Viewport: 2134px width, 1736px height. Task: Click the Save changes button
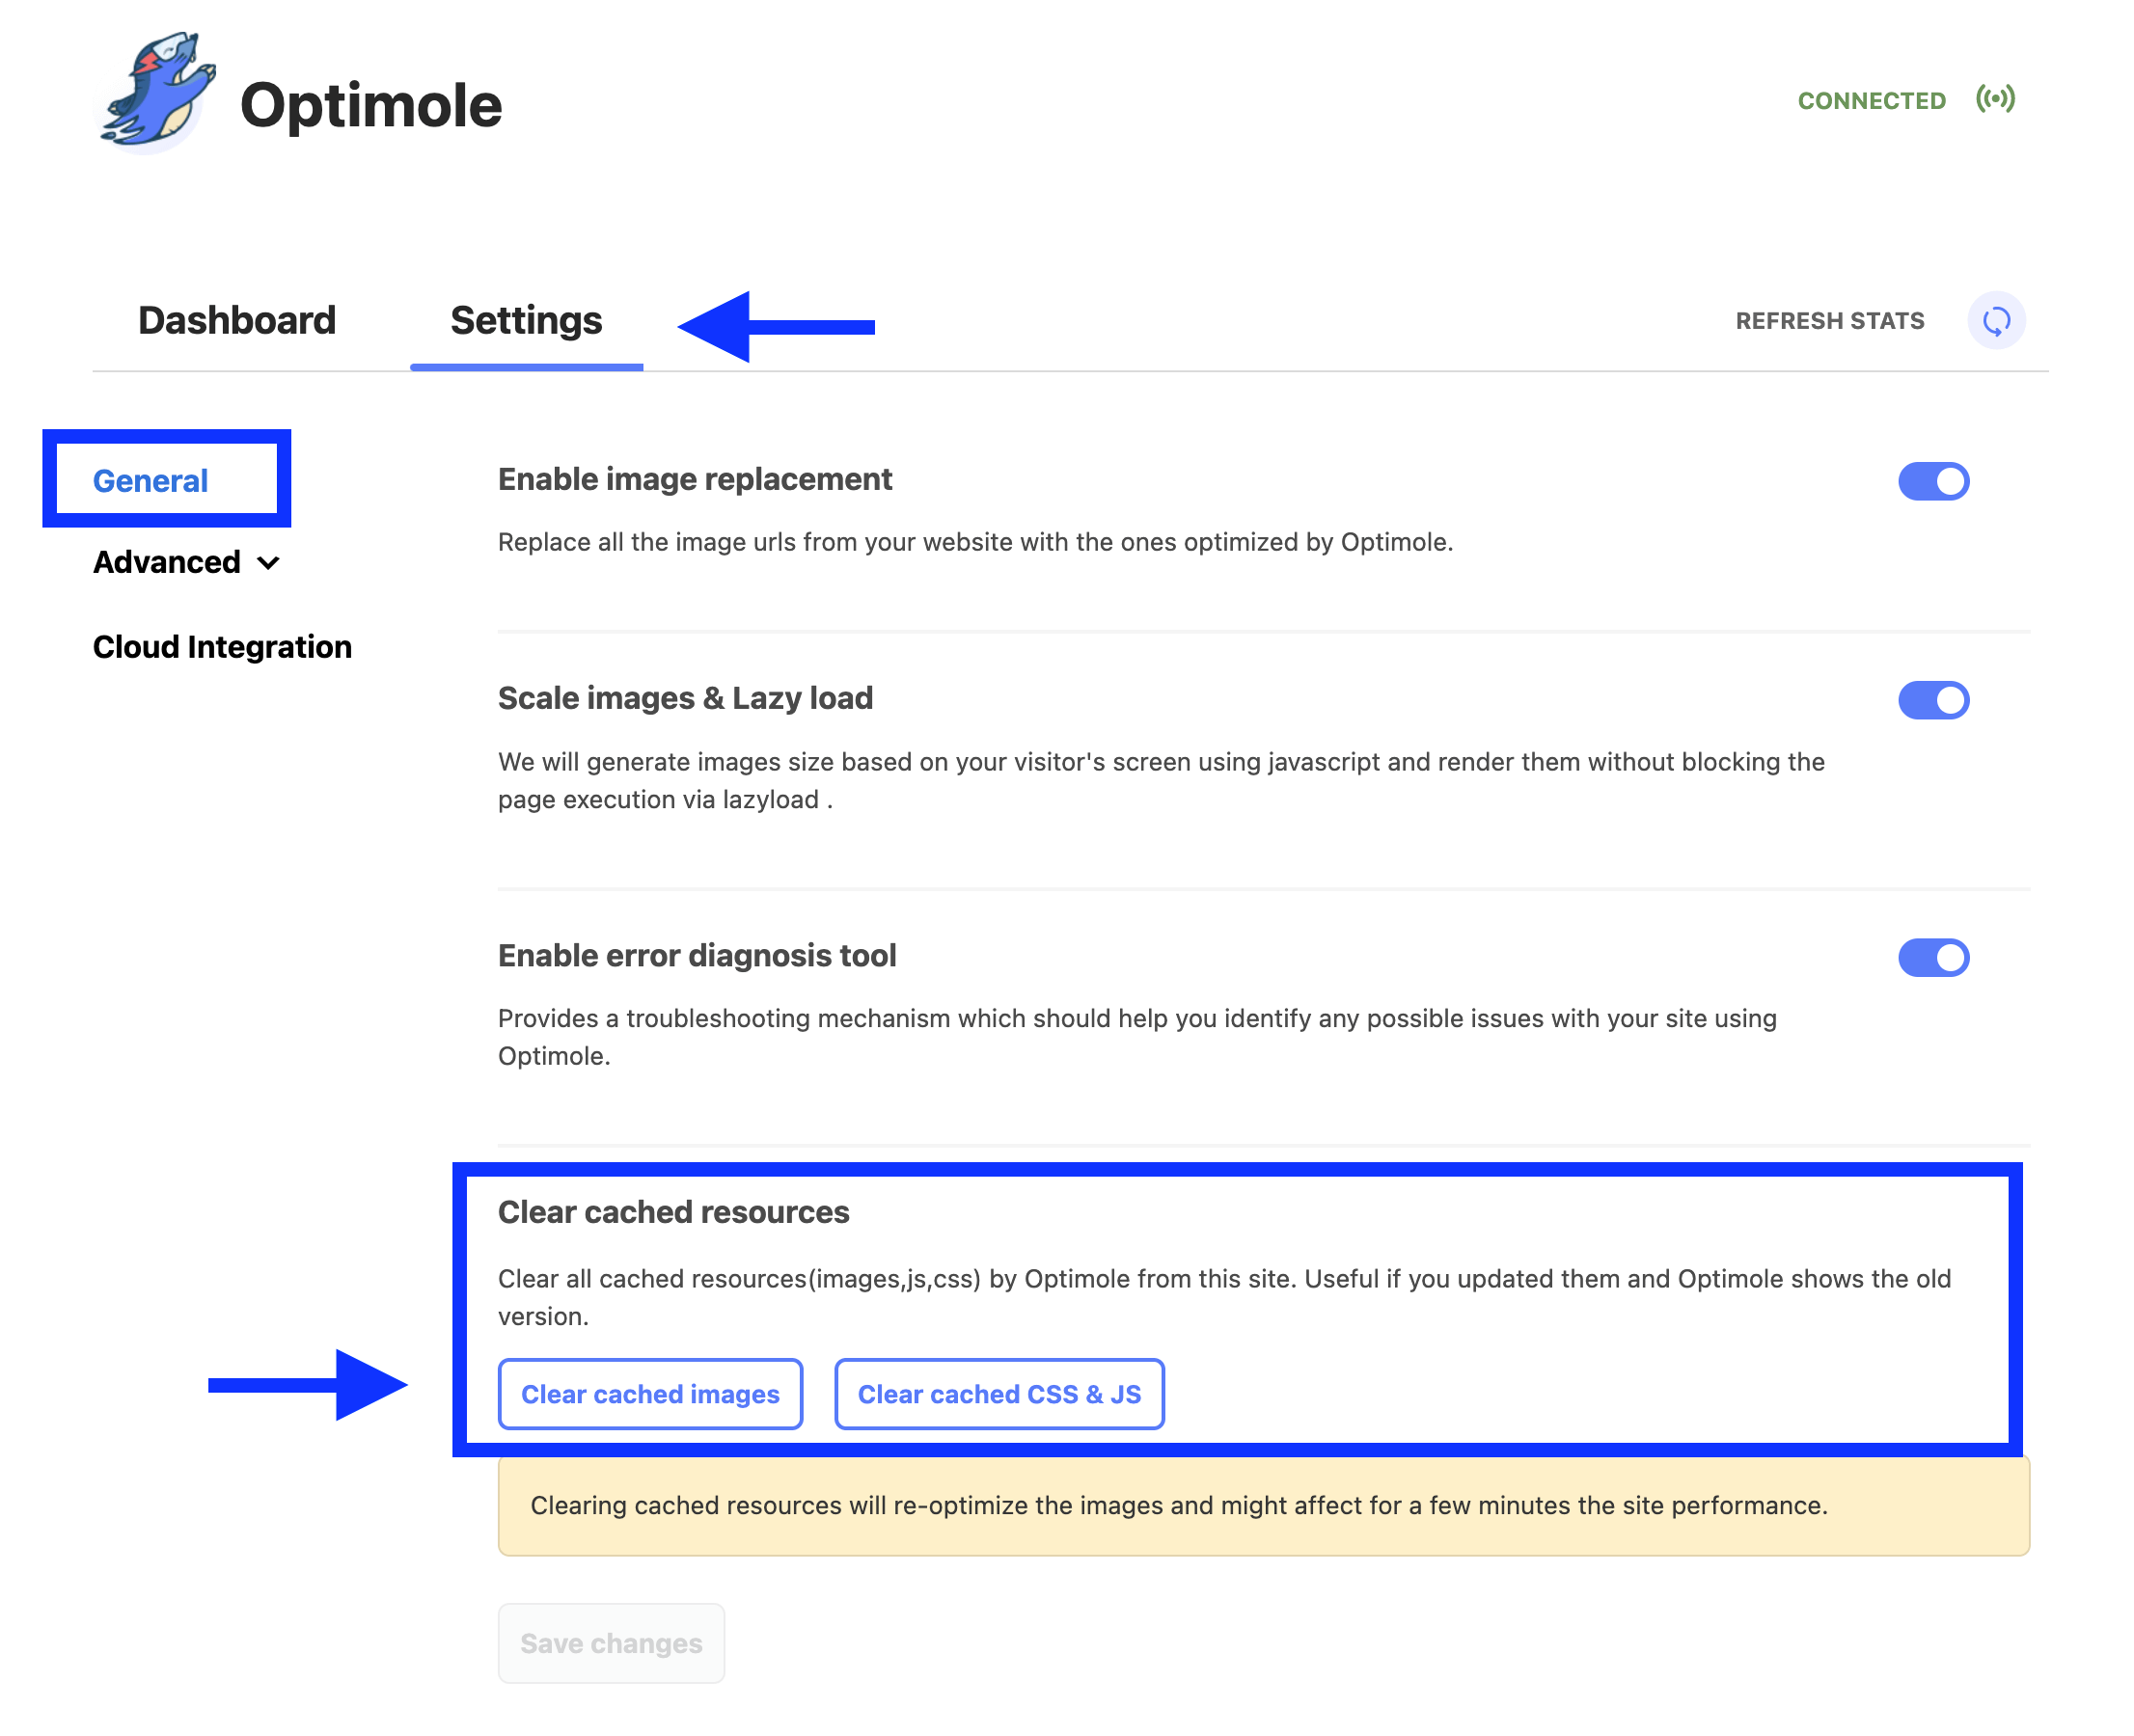pyautogui.click(x=611, y=1643)
